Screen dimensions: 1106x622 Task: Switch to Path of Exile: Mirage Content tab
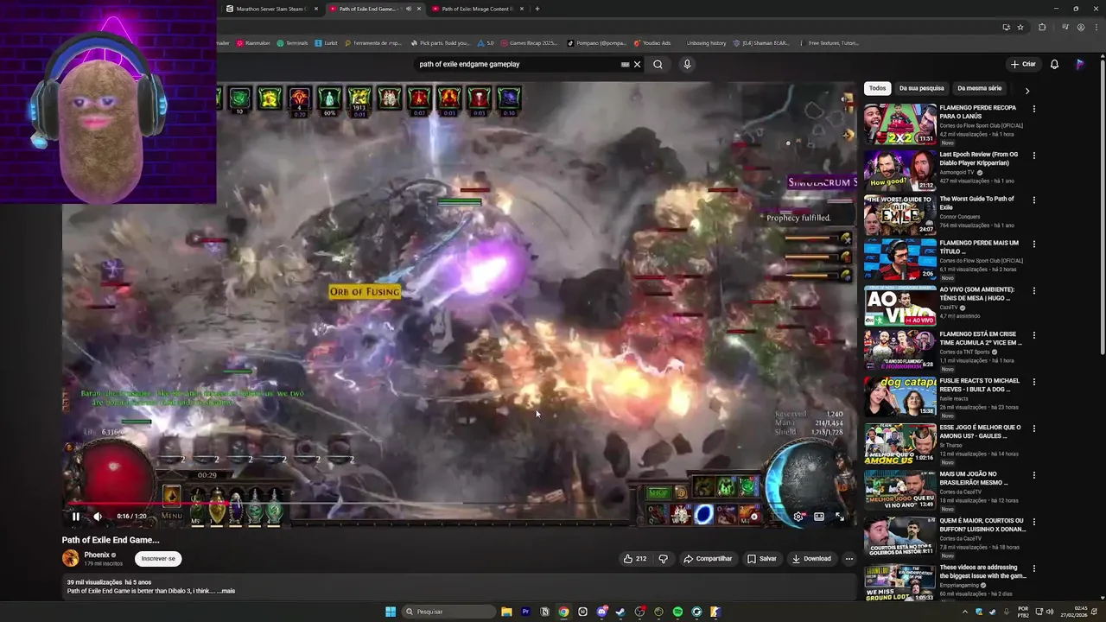(477, 9)
